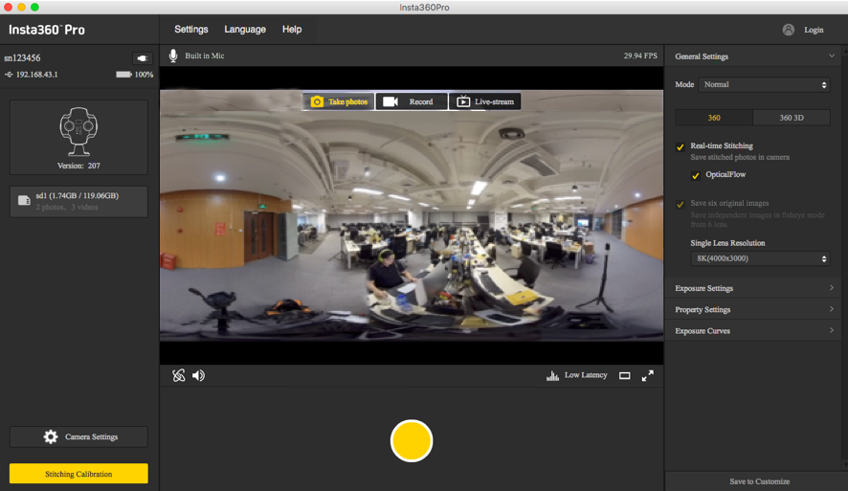Click the Built in Mic microphone icon
The height and width of the screenshot is (491, 848).
click(173, 56)
